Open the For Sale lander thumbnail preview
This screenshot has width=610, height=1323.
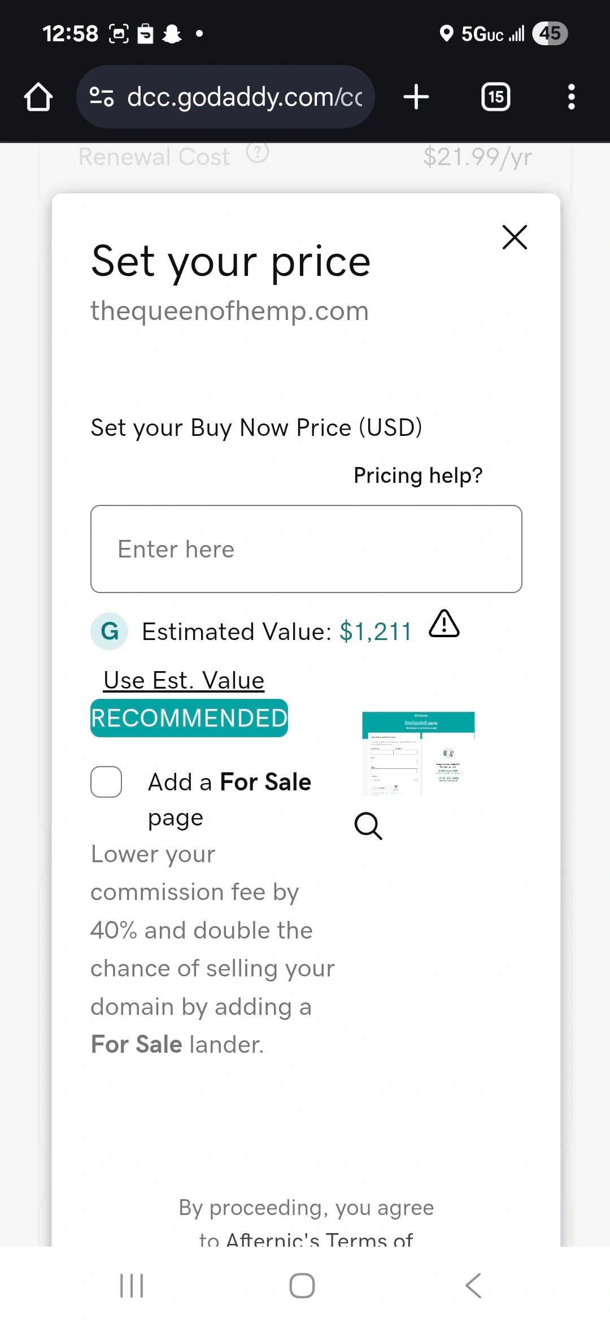tap(418, 754)
